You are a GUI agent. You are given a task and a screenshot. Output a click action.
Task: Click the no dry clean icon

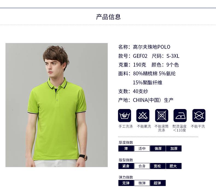pyautogui.click(x=199, y=116)
